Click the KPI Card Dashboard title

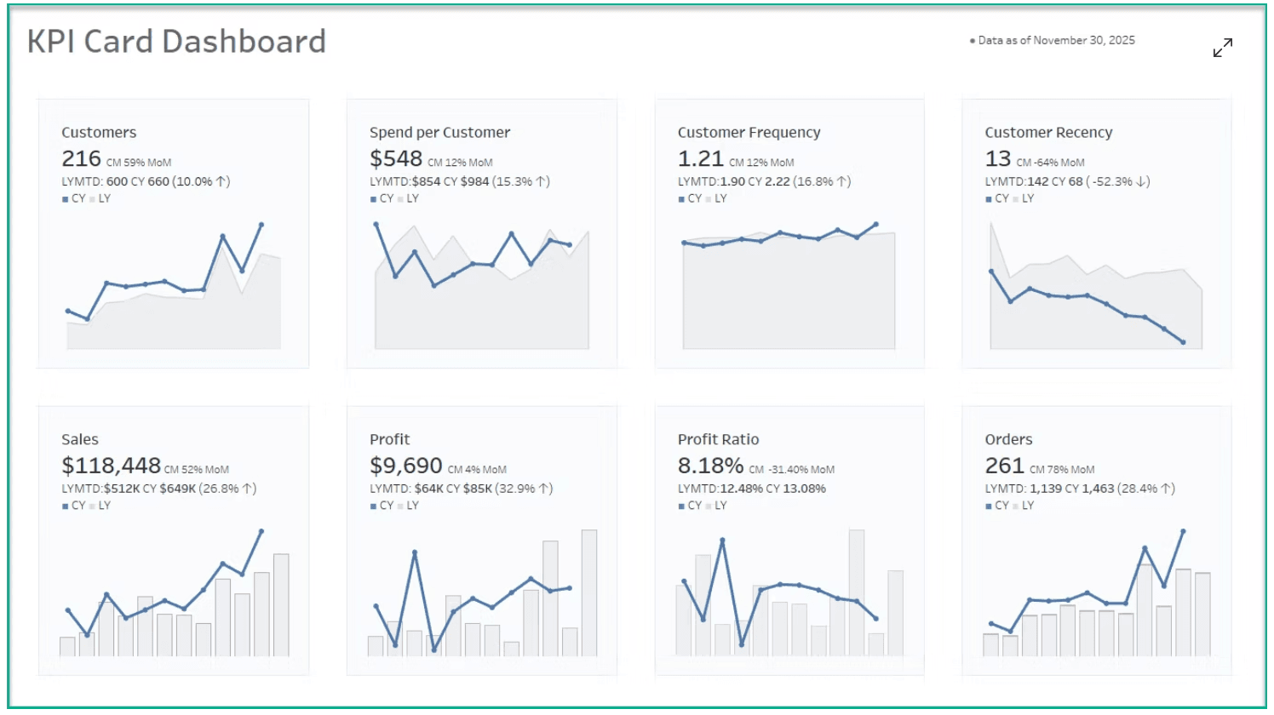(x=176, y=41)
